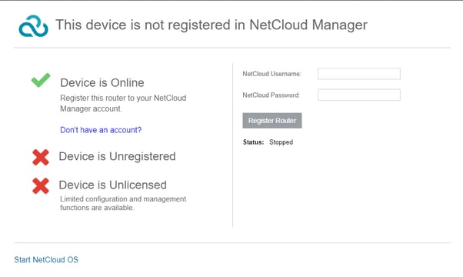Open the Don't have an account? link

pyautogui.click(x=101, y=130)
